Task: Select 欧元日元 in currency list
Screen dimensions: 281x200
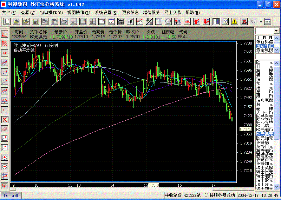Action: pyautogui.click(x=264, y=117)
